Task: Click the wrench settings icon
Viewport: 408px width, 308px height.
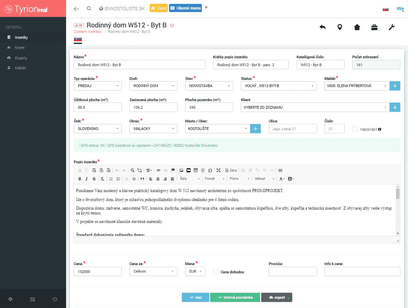Action: pos(392,27)
